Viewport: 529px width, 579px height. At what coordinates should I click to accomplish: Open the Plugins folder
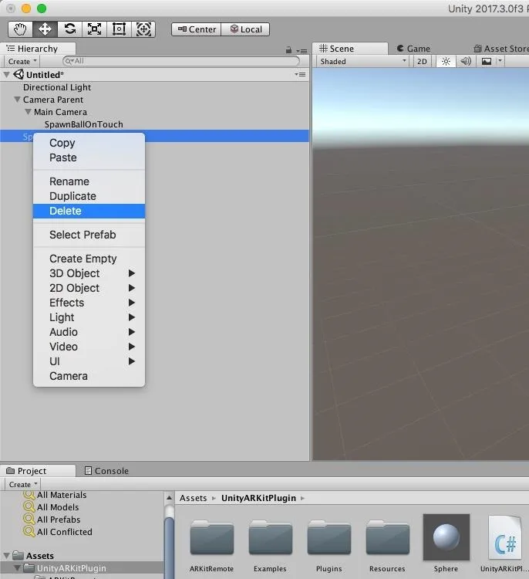click(329, 546)
